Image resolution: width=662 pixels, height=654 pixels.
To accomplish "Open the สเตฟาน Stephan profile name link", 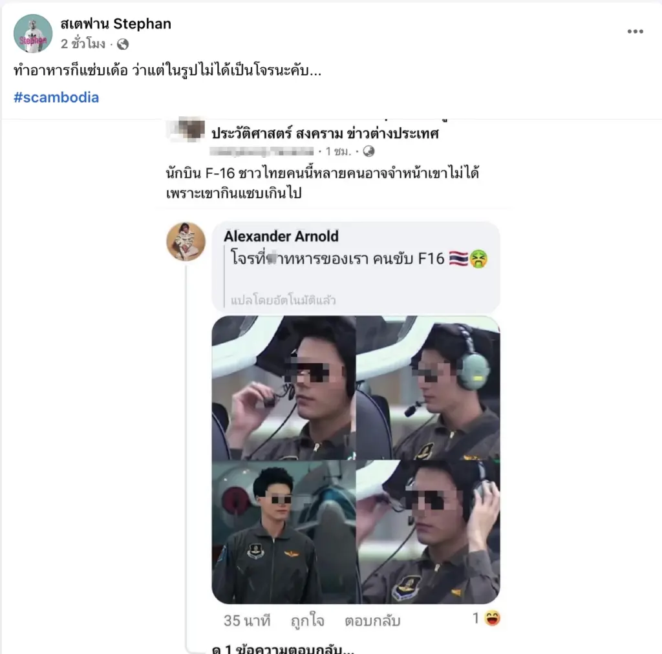I will click(116, 24).
